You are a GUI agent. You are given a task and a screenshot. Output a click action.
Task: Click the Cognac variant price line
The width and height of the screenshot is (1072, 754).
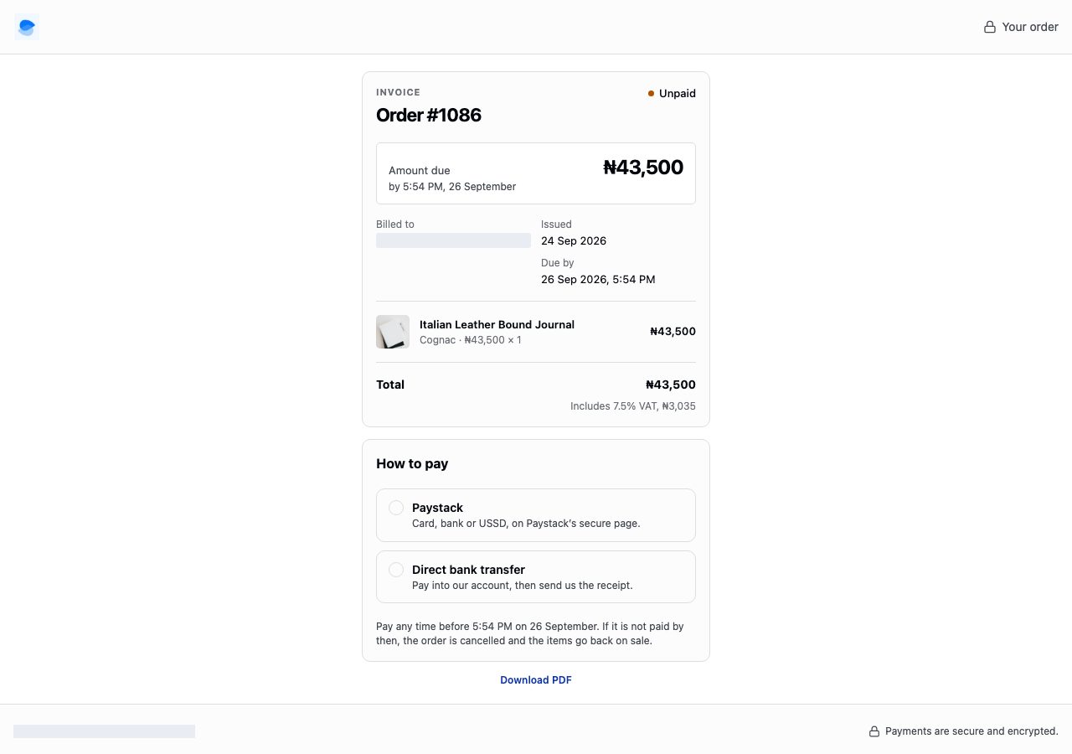[470, 340]
